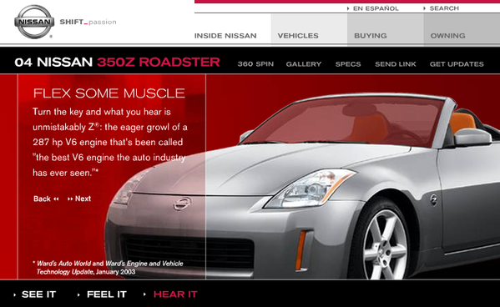This screenshot has width=500, height=307.
Task: Click SEND LINK
Action: pos(396,64)
